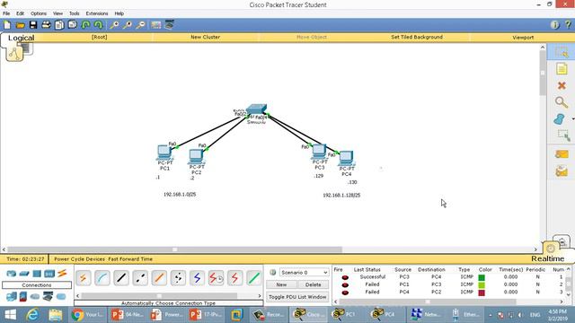Click the Redo green arrow icon
Image resolution: width=575 pixels, height=323 pixels.
[98, 25]
